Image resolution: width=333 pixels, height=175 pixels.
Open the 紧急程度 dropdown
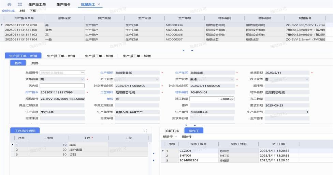[x=82, y=79]
